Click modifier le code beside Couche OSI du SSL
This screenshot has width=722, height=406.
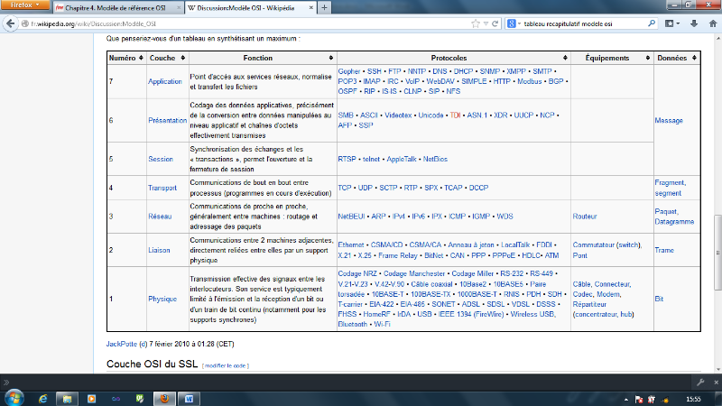point(226,366)
